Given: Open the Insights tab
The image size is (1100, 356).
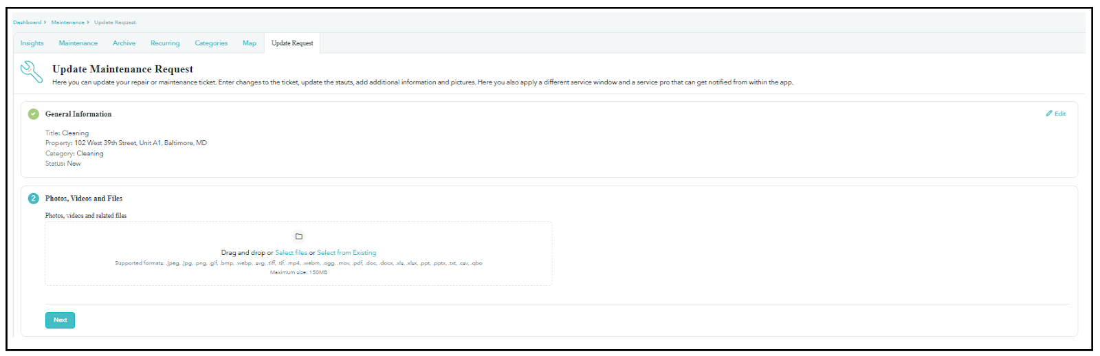Looking at the screenshot, I should point(32,43).
